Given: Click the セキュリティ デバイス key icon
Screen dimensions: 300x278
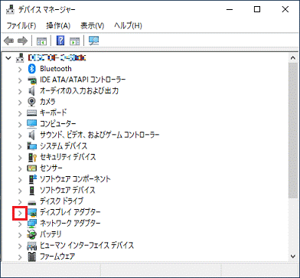Looking at the screenshot, I should [x=31, y=157].
